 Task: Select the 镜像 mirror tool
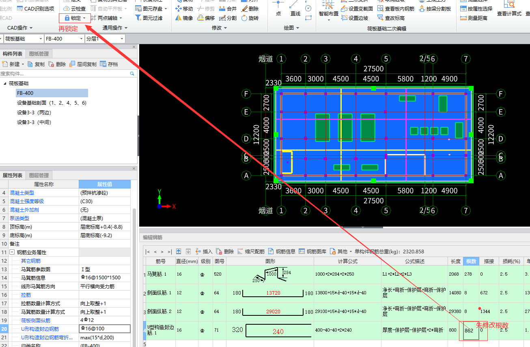(184, 18)
